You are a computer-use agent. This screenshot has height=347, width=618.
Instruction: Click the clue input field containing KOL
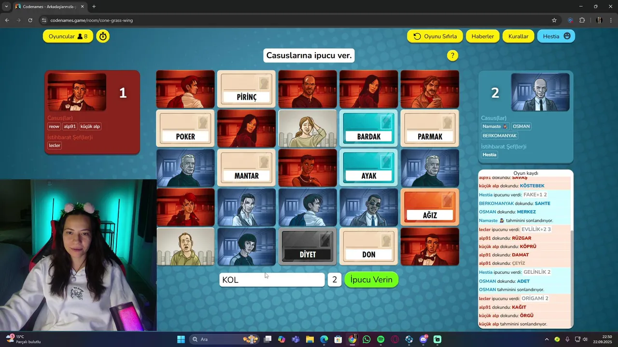pyautogui.click(x=272, y=280)
